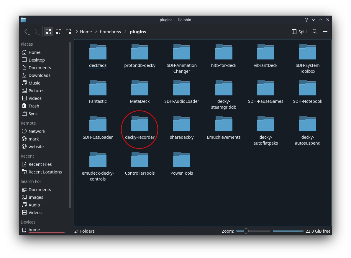Click 21 Folders status text
351x258 pixels.
pos(84,231)
